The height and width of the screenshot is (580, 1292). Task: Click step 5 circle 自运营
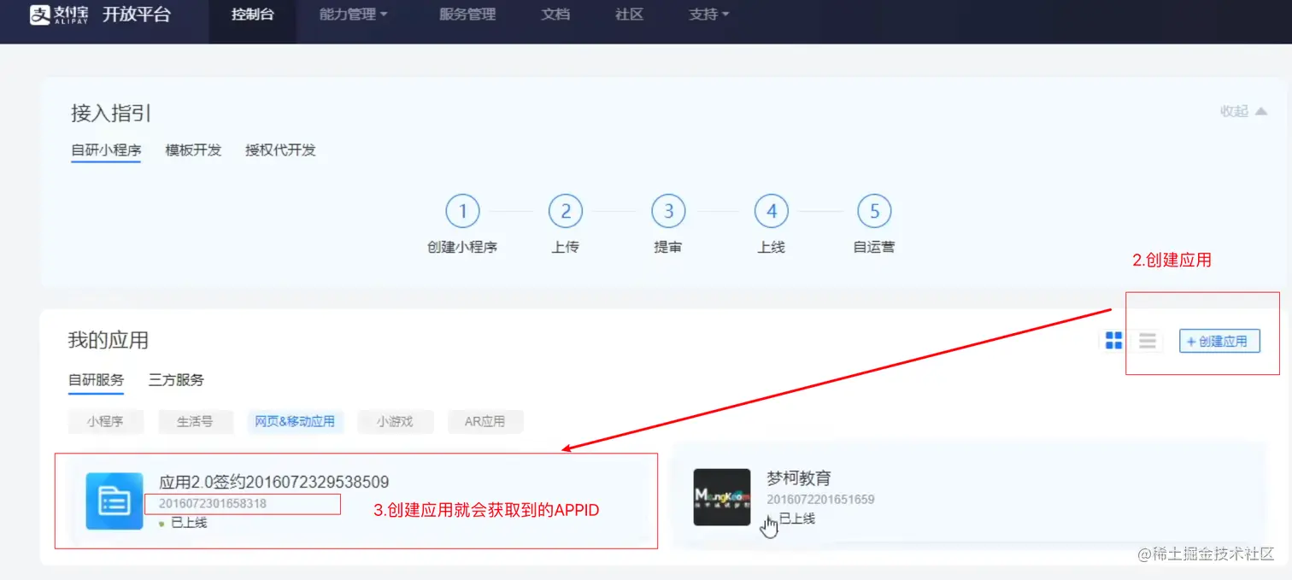pyautogui.click(x=874, y=211)
